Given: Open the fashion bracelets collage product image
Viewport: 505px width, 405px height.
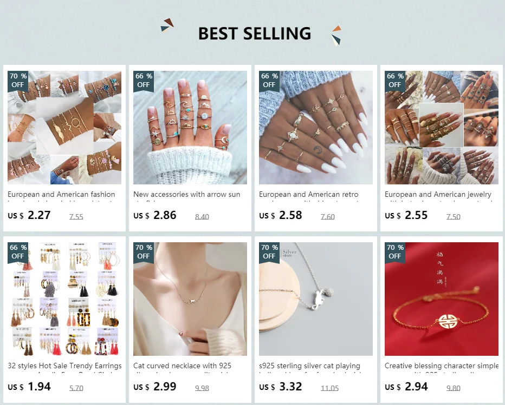Looking at the screenshot, I should point(64,128).
